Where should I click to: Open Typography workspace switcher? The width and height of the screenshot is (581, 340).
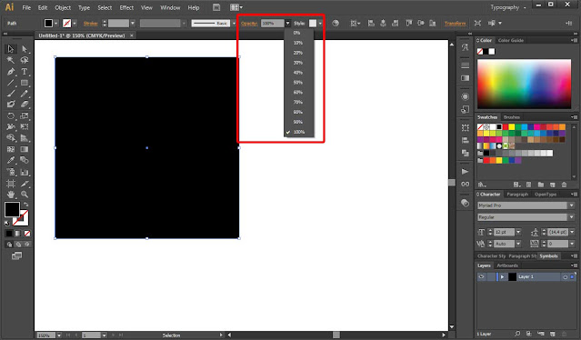pyautogui.click(x=507, y=7)
